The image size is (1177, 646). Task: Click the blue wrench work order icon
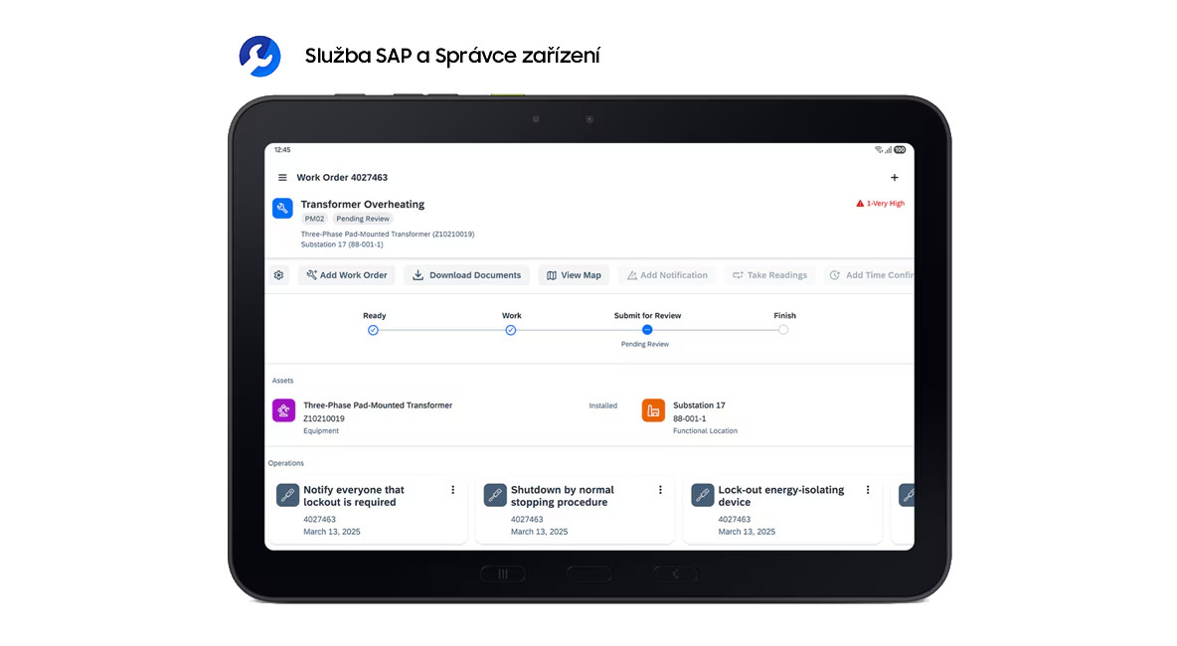(x=282, y=208)
